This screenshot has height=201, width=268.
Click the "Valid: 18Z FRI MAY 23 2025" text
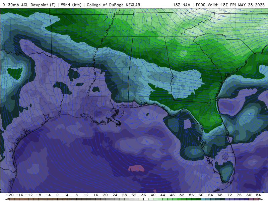[236, 5]
